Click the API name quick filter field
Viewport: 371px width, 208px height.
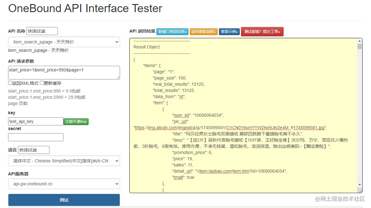click(x=42, y=31)
